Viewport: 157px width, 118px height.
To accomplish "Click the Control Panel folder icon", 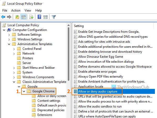I will coord(19,49).
